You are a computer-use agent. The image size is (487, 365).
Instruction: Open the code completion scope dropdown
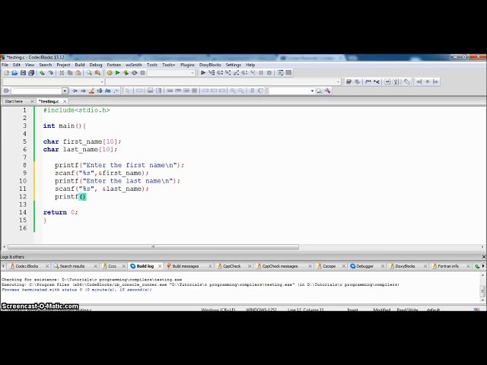click(102, 82)
